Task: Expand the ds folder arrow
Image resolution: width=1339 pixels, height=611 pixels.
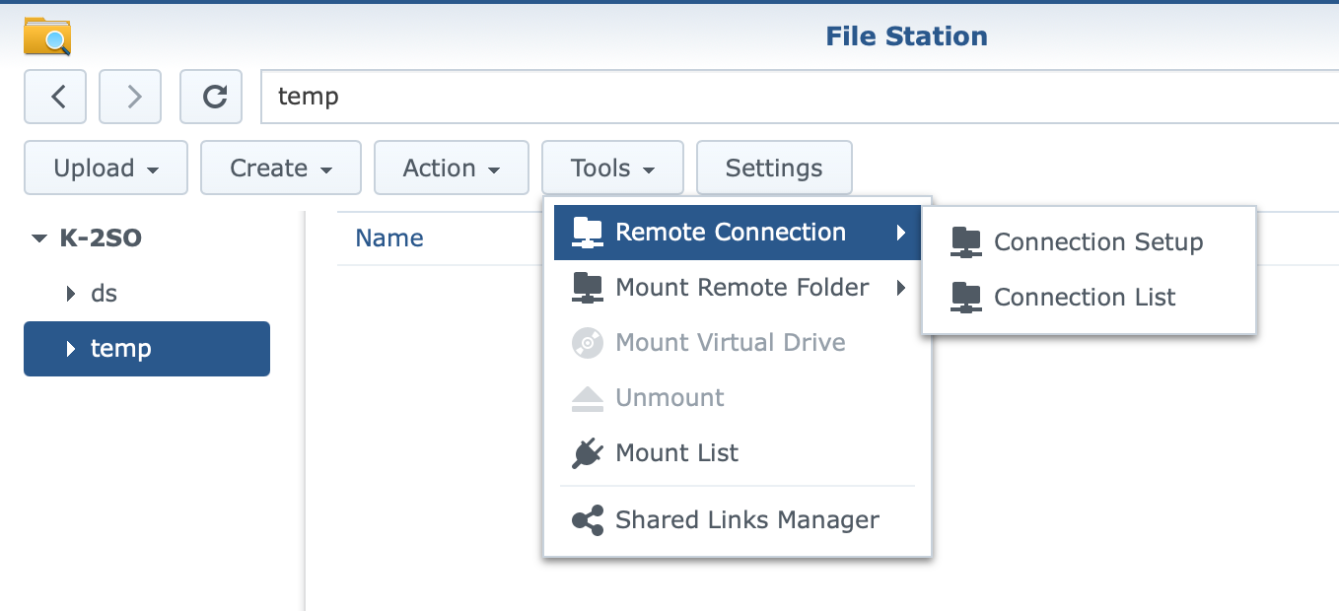Action: 70,294
